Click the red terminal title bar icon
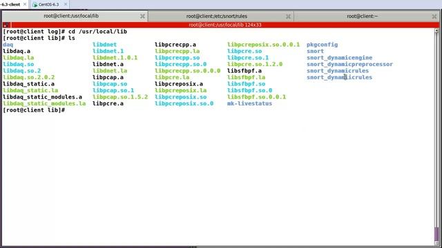The width and height of the screenshot is (442, 248). tap(6, 25)
